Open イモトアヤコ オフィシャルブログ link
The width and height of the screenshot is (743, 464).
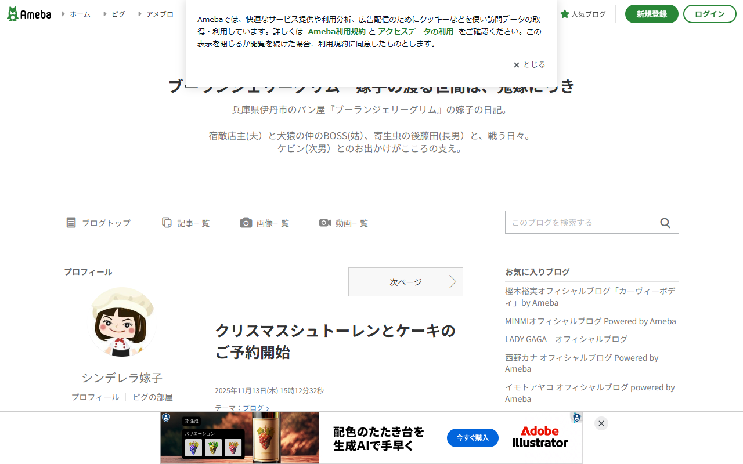coord(590,393)
